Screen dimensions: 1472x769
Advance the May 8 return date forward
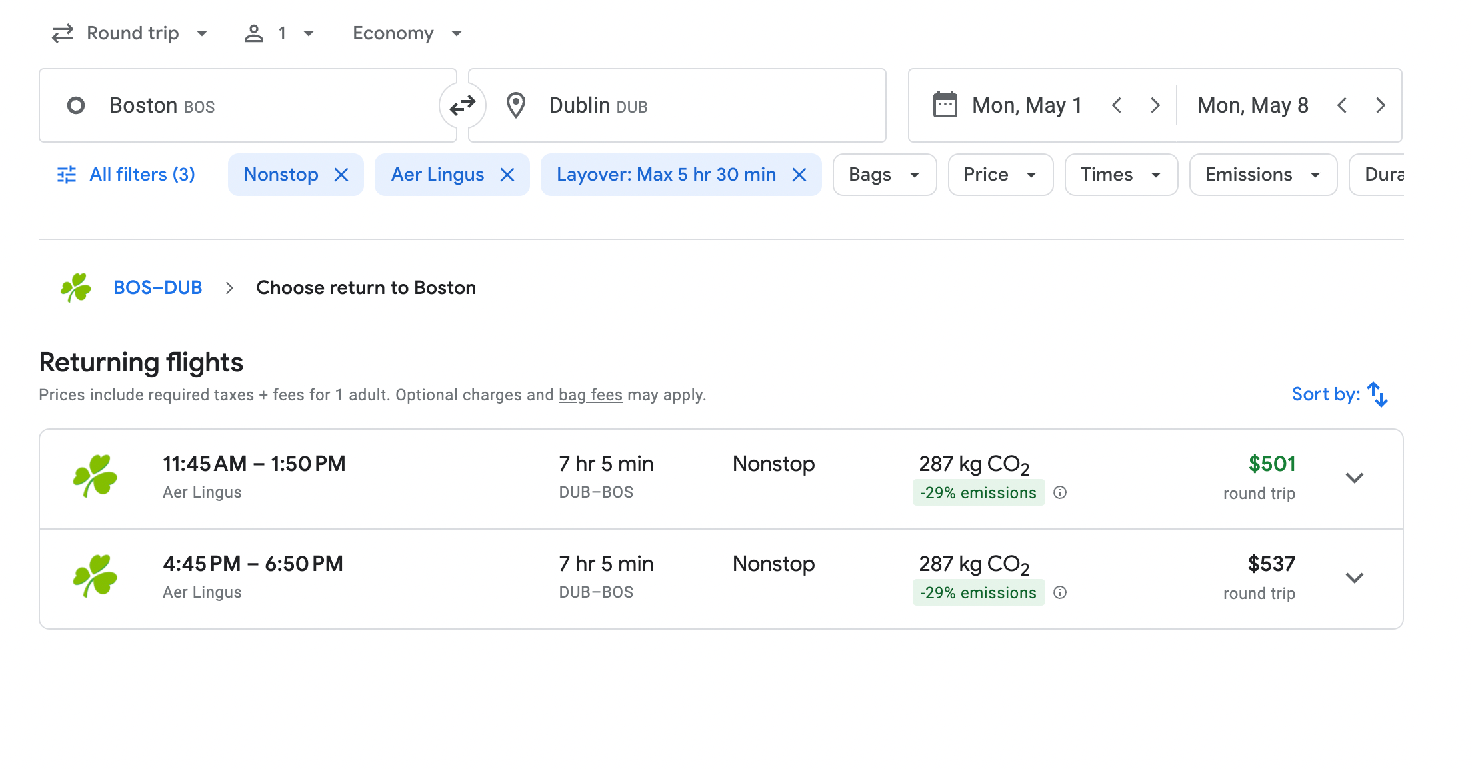click(x=1381, y=105)
